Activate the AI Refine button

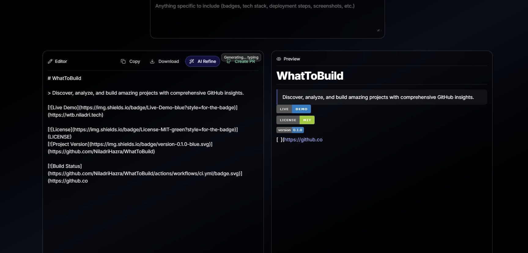click(203, 61)
